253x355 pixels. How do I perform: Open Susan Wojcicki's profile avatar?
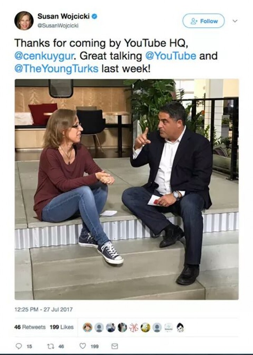click(x=24, y=20)
